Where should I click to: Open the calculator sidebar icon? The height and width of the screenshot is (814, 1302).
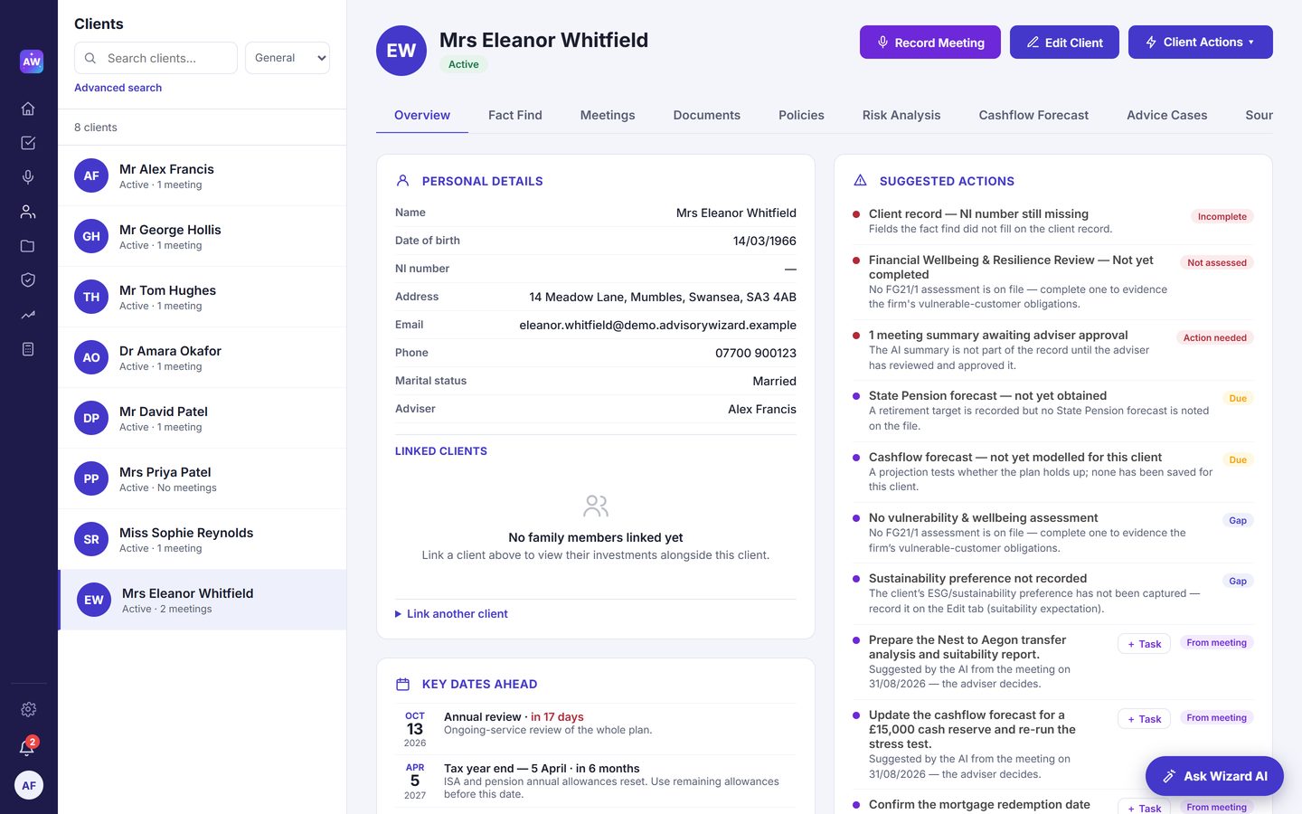coord(28,349)
